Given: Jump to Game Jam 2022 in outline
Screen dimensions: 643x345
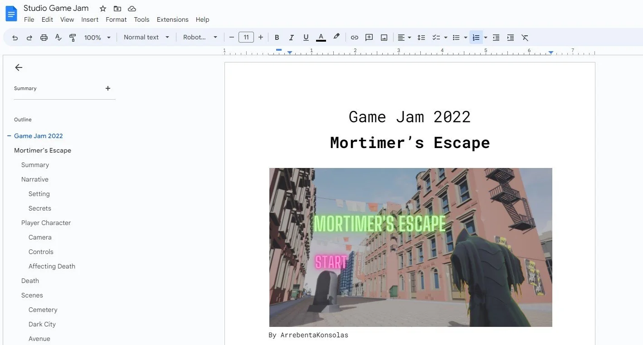Looking at the screenshot, I should 39,136.
